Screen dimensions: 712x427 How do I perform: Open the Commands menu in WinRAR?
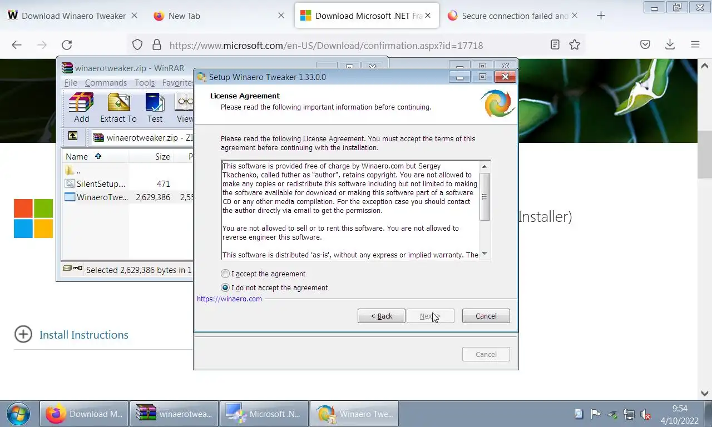pyautogui.click(x=106, y=83)
